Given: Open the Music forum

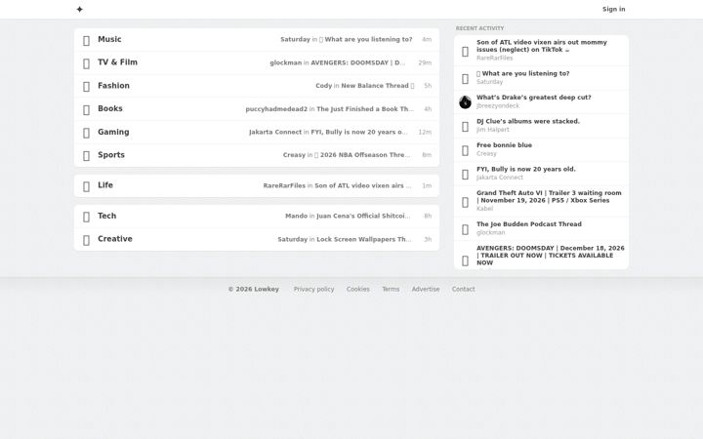Looking at the screenshot, I should tap(109, 39).
